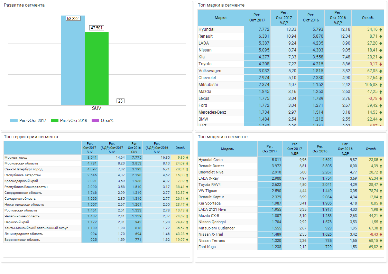This screenshot has width=388, height=274.
Task: Click the Марка column header
Action: 221,18
